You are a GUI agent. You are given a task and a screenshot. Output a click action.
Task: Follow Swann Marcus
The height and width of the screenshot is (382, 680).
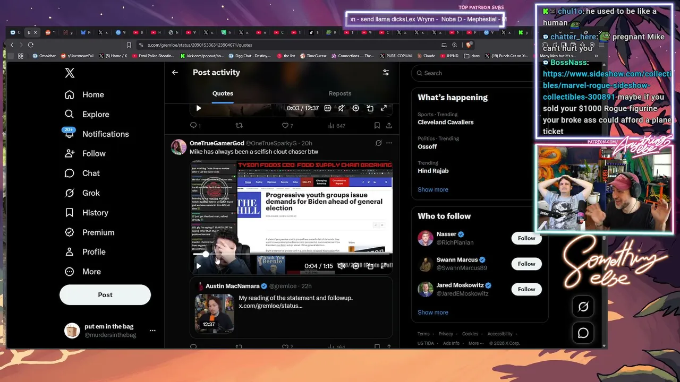[526, 264]
